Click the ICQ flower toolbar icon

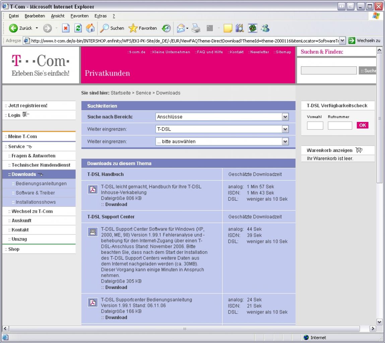pos(252,28)
